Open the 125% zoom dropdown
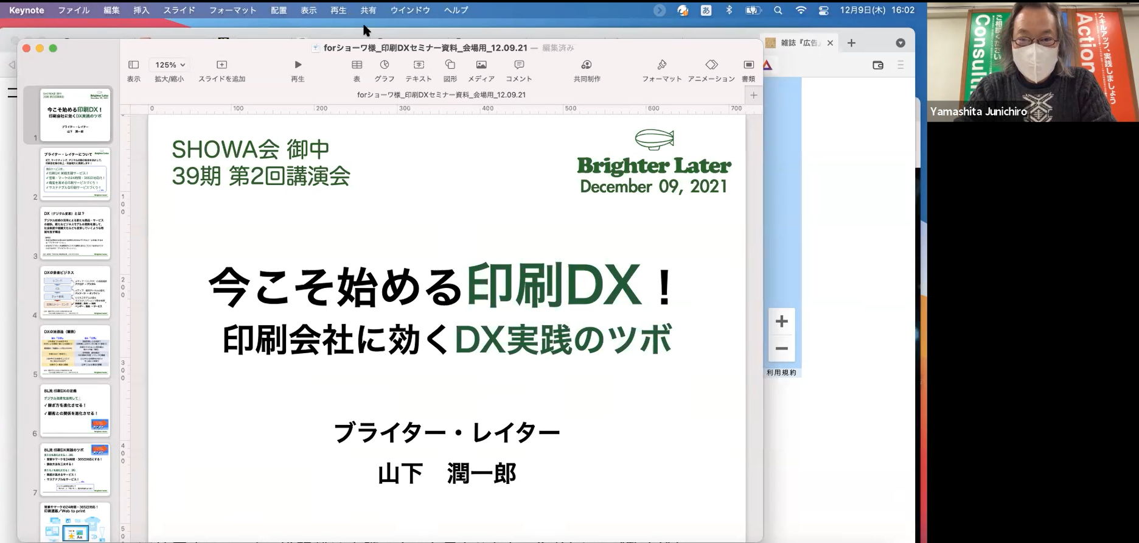1139x543 pixels. click(x=170, y=65)
